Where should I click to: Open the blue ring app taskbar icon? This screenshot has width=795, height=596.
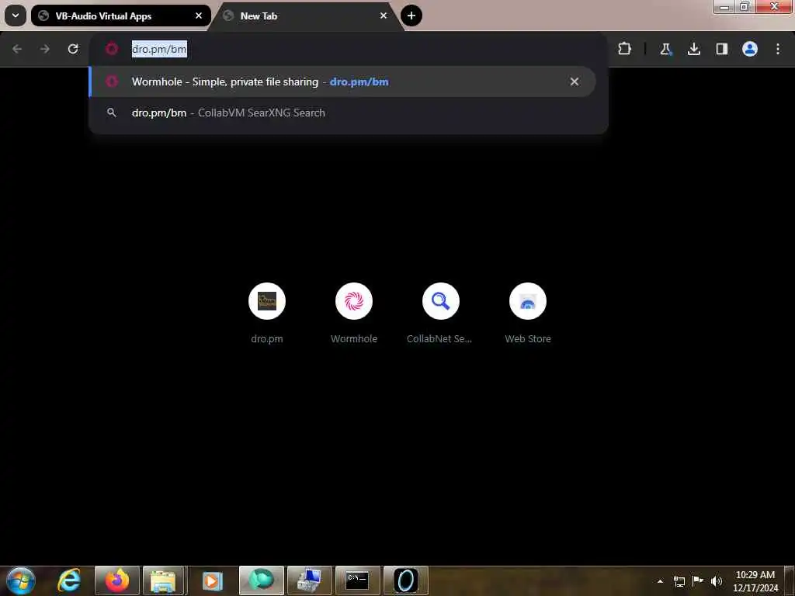405,580
